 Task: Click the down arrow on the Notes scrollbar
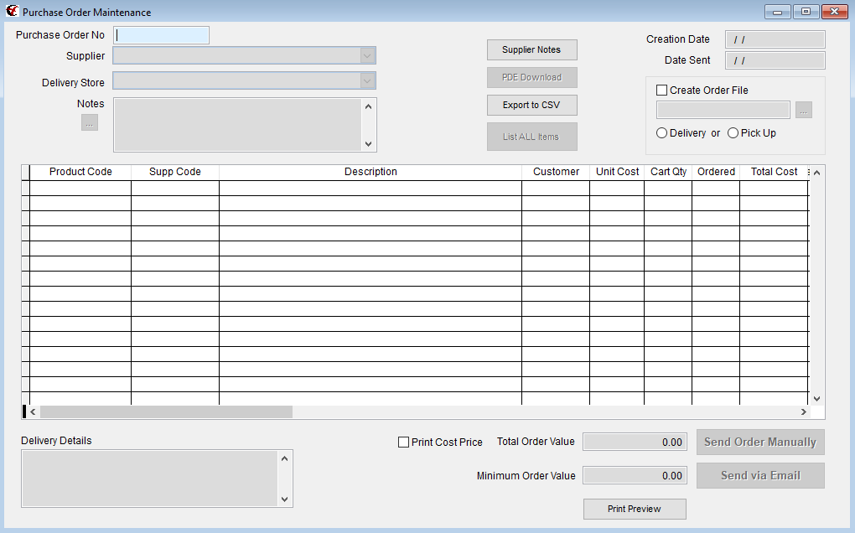(x=368, y=144)
